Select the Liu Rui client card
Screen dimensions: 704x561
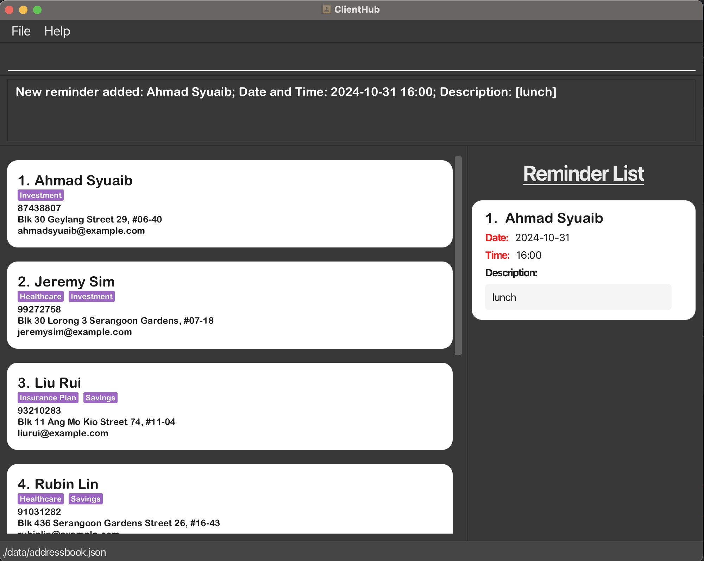(230, 406)
